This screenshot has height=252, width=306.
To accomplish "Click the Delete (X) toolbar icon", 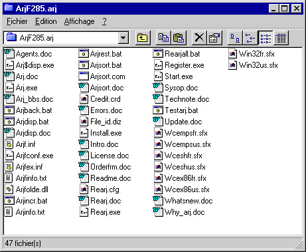I will [199, 38].
